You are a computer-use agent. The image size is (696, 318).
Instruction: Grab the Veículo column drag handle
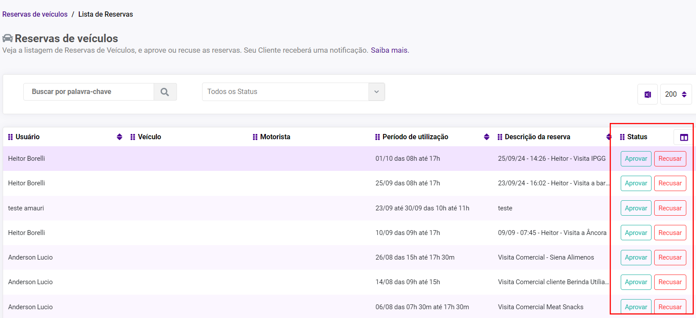click(x=133, y=137)
